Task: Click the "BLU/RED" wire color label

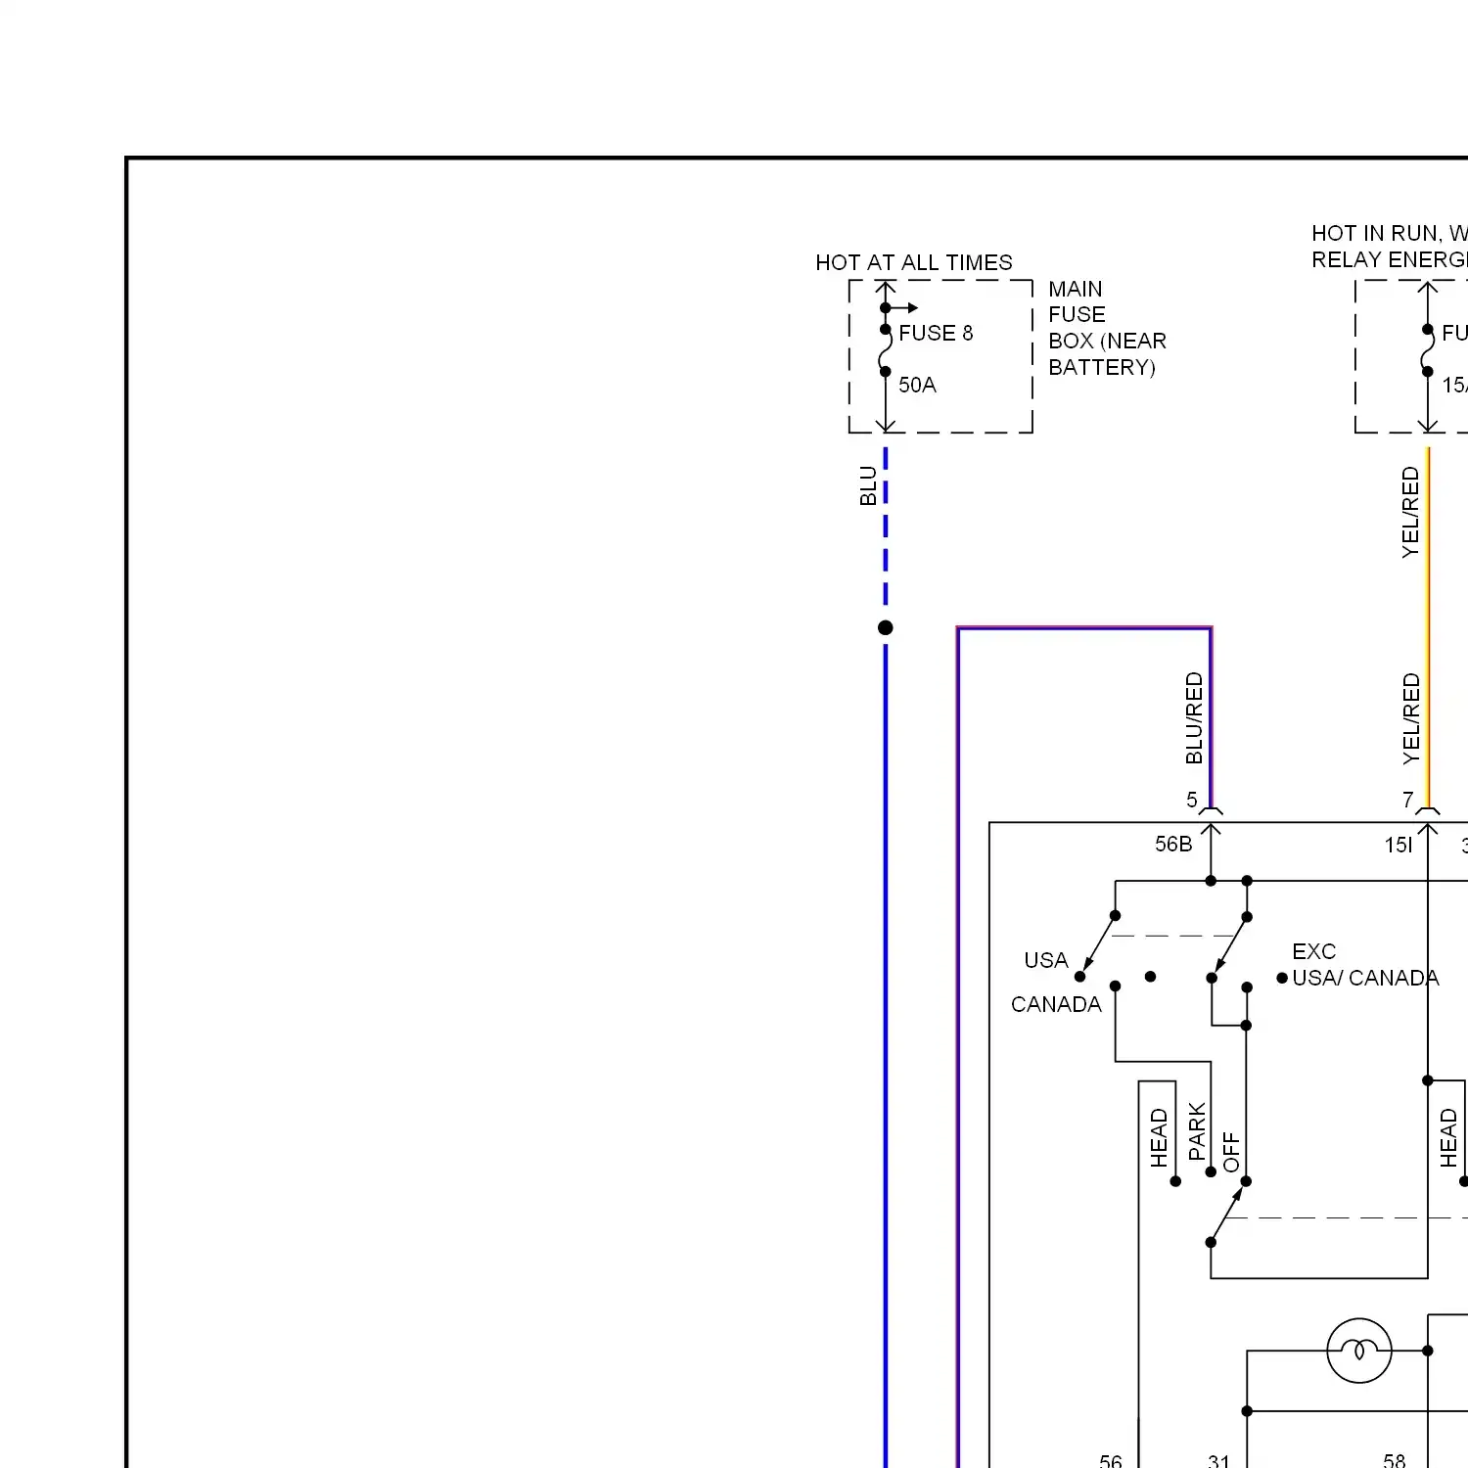Action: [x=1194, y=717]
